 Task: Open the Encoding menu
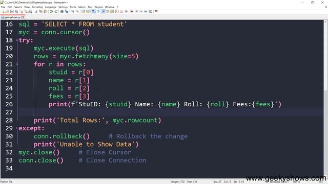point(37,7)
